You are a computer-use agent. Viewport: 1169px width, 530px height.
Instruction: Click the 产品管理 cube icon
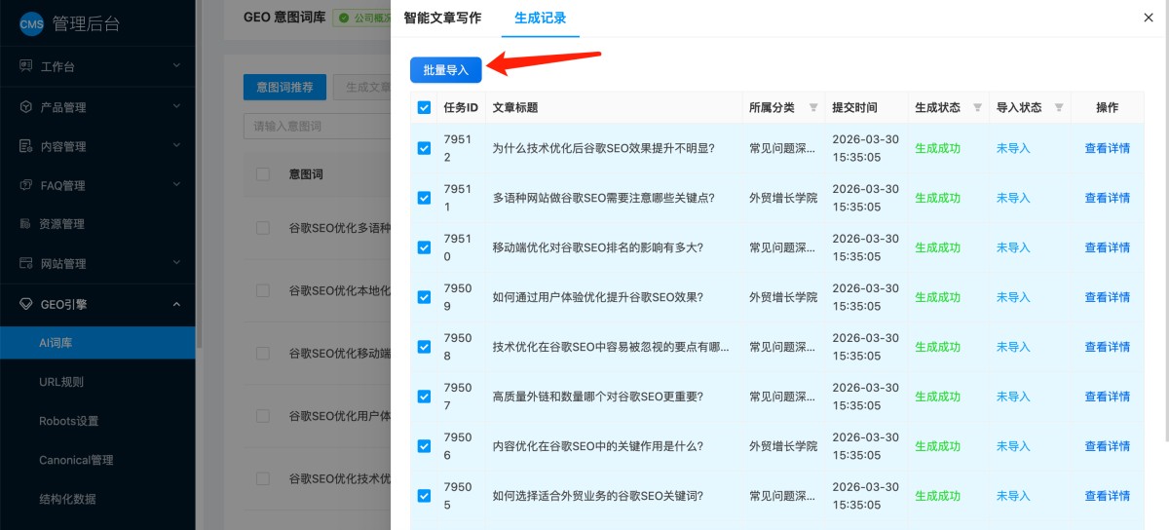point(26,107)
